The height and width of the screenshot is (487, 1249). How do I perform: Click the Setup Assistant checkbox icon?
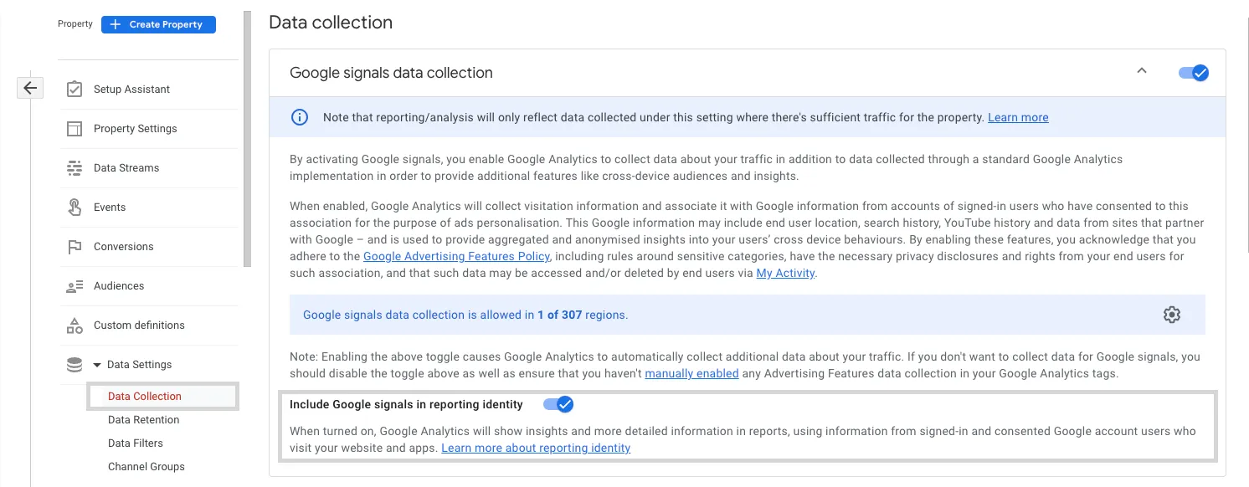75,89
